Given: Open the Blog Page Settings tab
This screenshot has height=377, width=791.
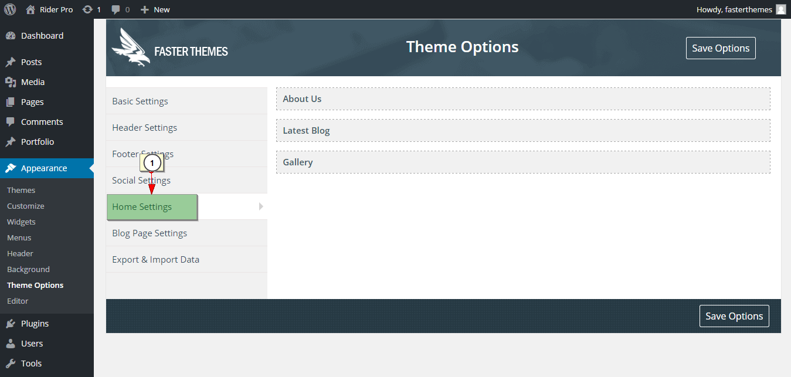Looking at the screenshot, I should 186,233.
